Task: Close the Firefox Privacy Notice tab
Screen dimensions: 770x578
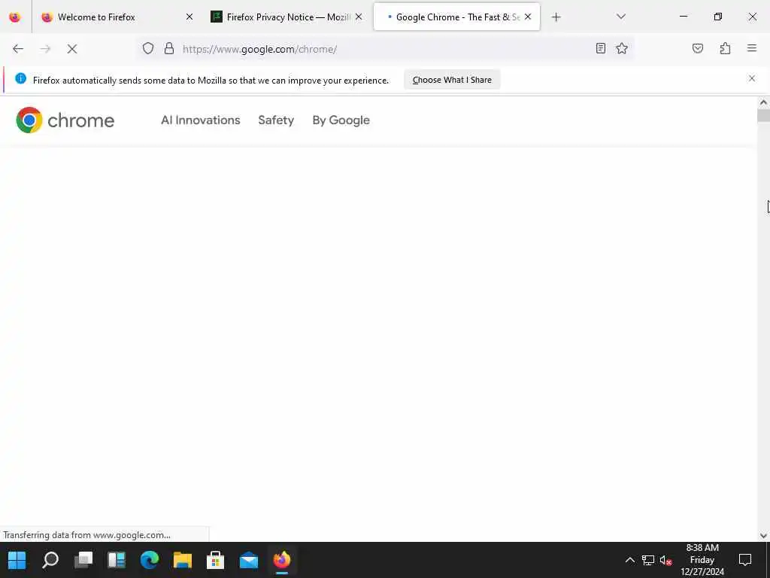Action: pos(359,17)
